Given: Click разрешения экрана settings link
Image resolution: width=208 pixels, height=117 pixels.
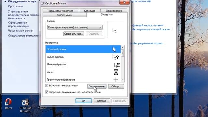Looking at the screenshot, I should click(147, 43).
